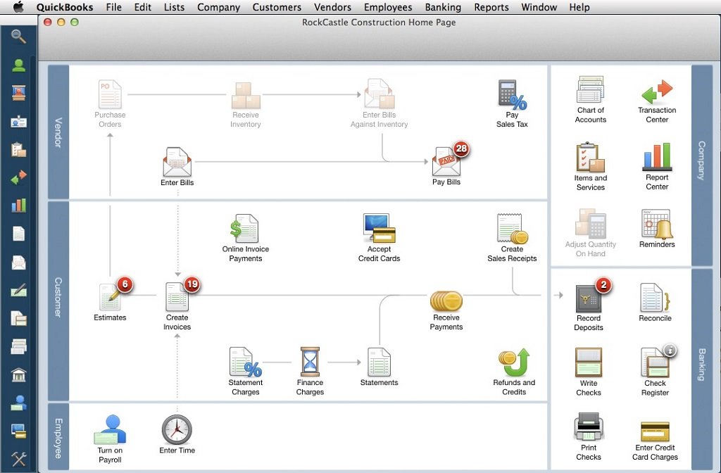This screenshot has width=721, height=473.
Task: Open the Enter Bills icon
Action: (177, 163)
